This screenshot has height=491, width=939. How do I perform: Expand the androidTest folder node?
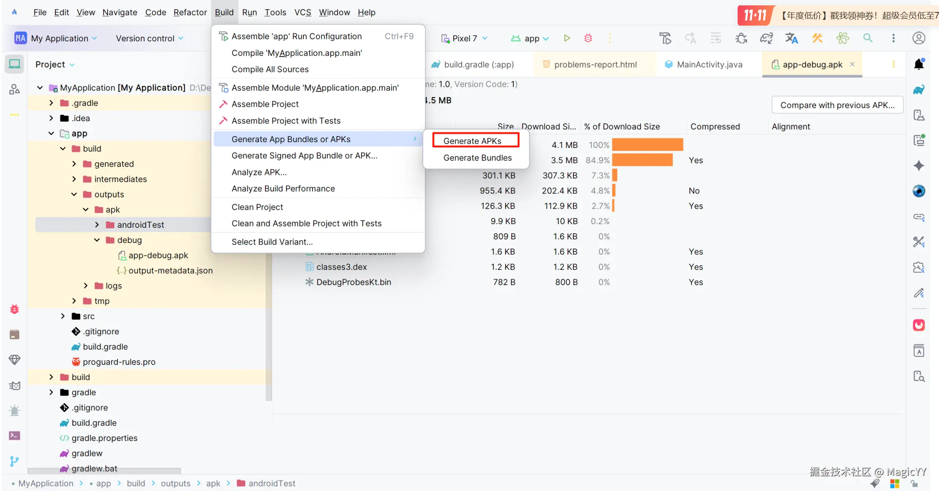point(97,225)
